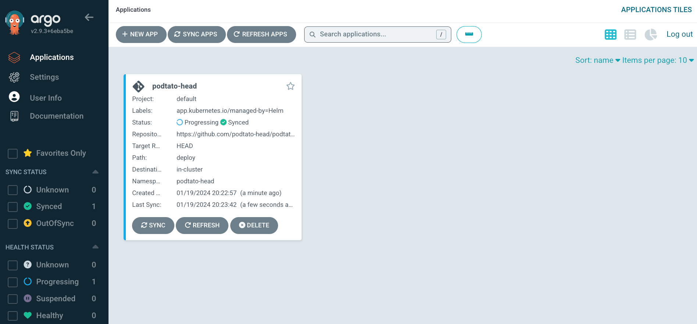Collapse sidebar with the back arrow
The image size is (697, 324).
pyautogui.click(x=89, y=17)
